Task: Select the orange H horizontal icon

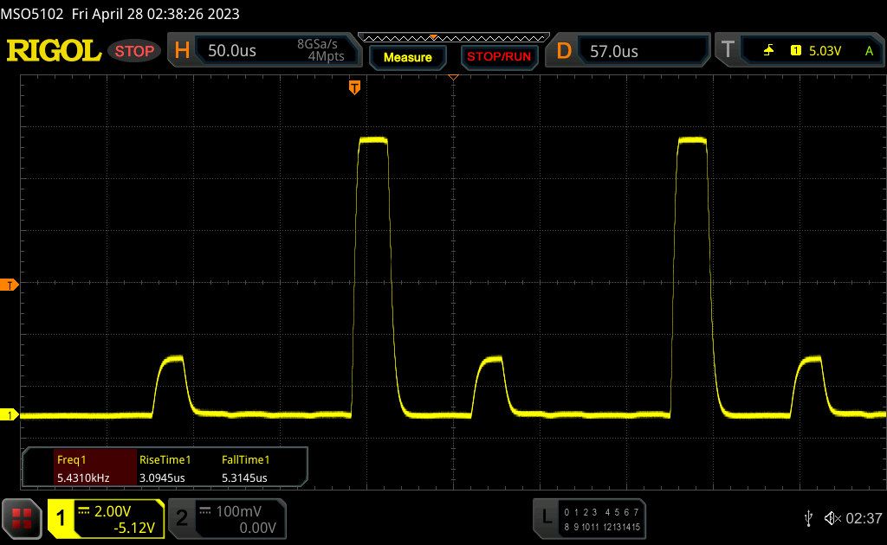Action: click(x=182, y=51)
